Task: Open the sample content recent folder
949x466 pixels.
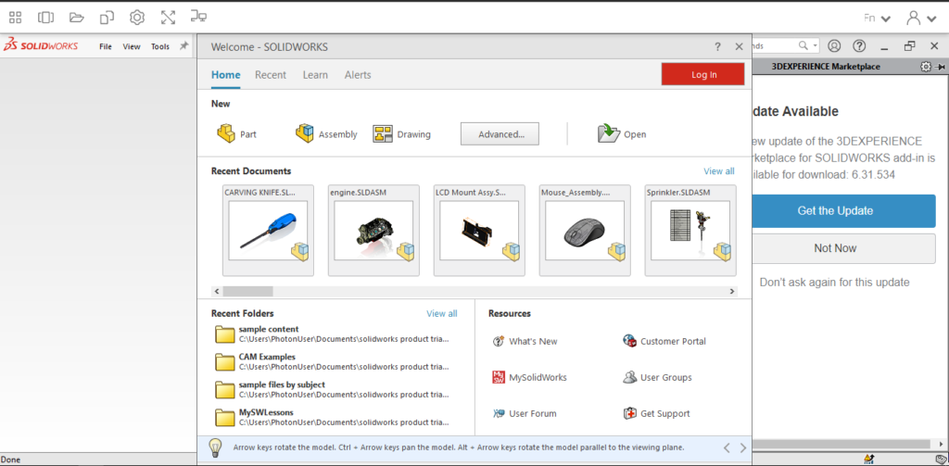Action: point(333,334)
